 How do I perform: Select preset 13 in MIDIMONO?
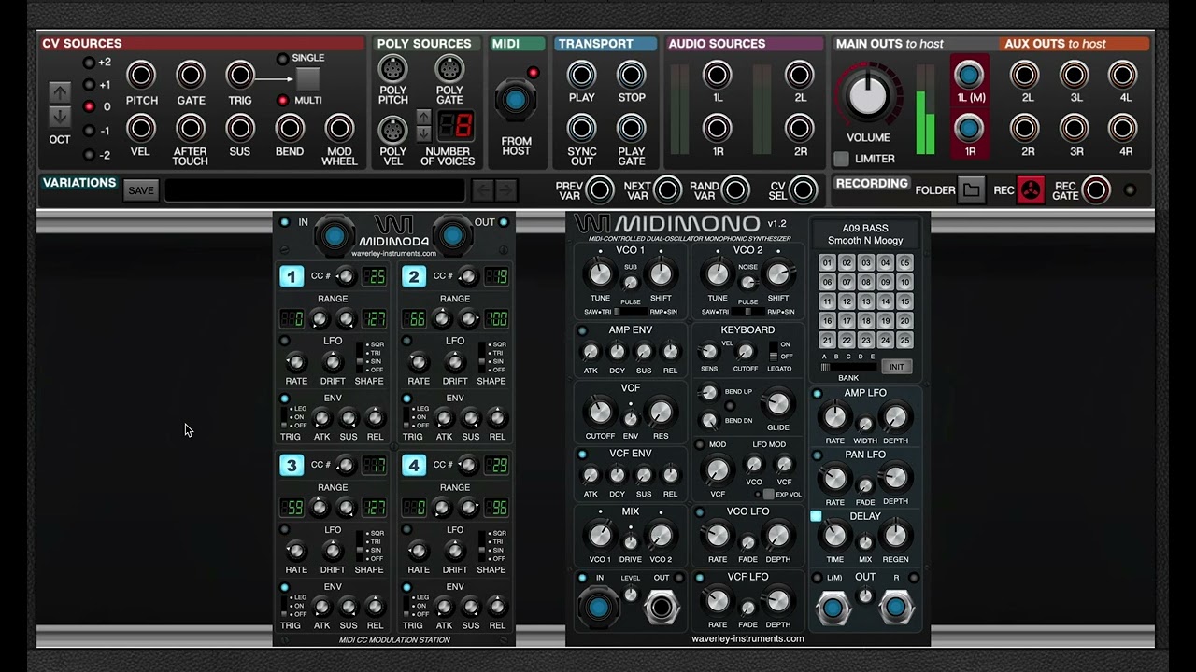coord(865,301)
